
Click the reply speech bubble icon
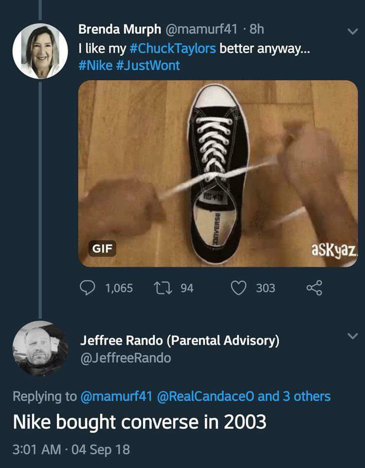coord(88,288)
